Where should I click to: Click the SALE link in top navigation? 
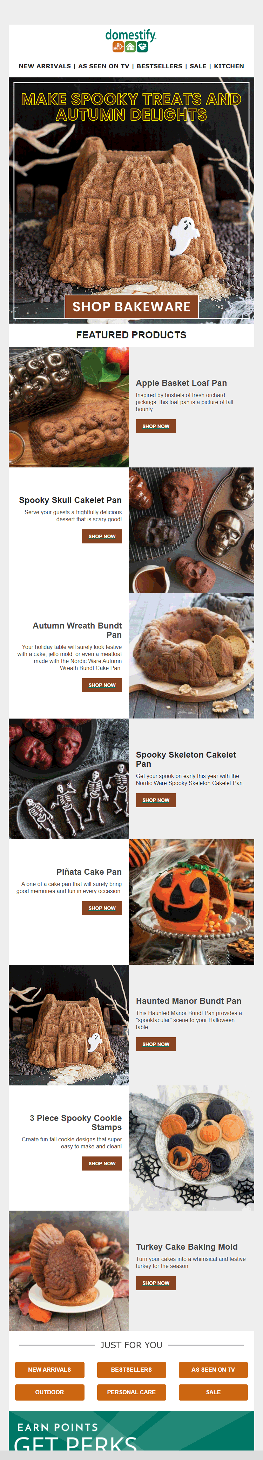click(x=198, y=66)
